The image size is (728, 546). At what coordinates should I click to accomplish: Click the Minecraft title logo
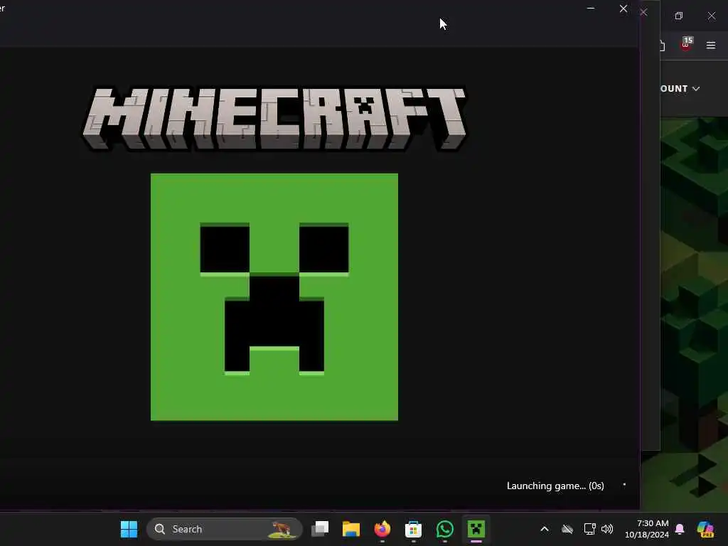[274, 119]
